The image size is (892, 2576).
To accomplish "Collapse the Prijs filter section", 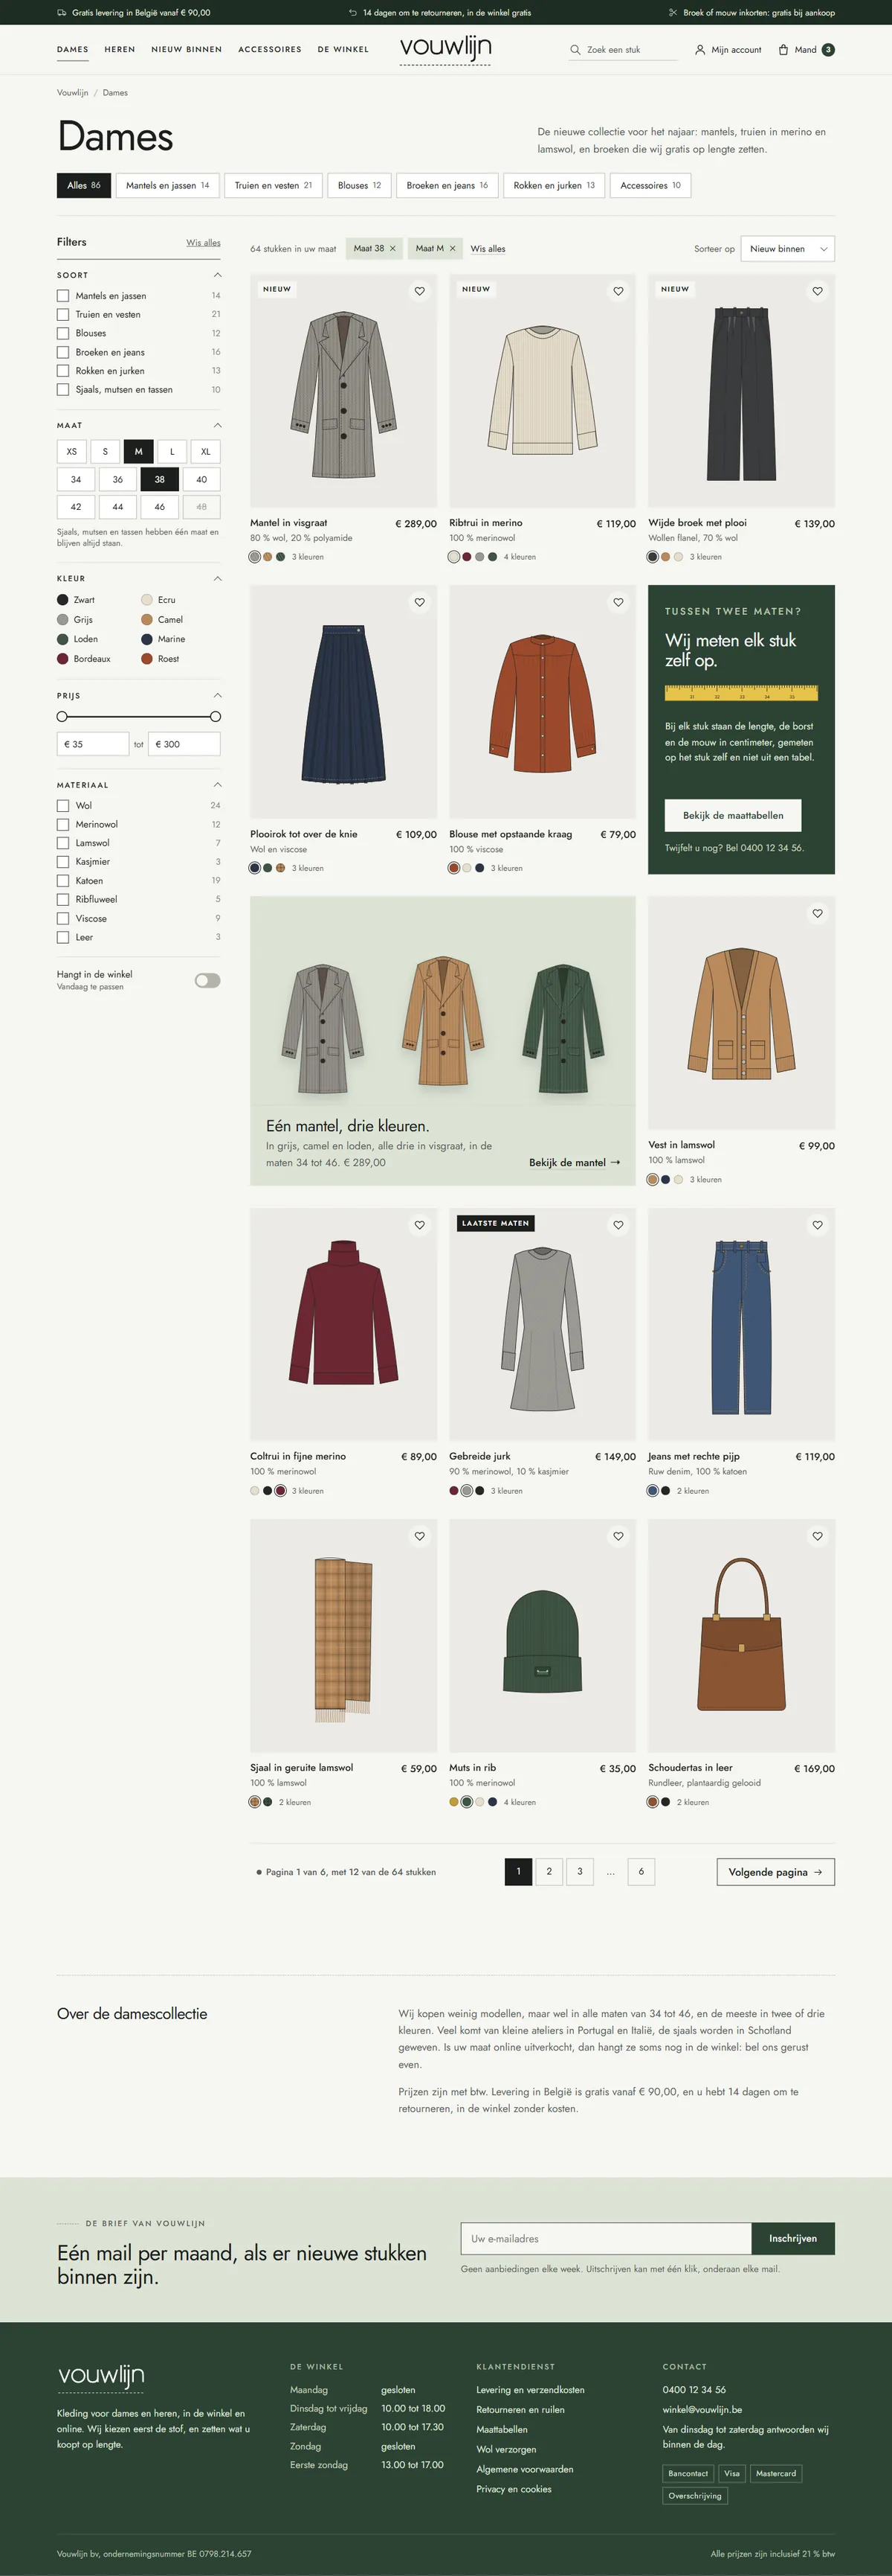I will [x=217, y=695].
